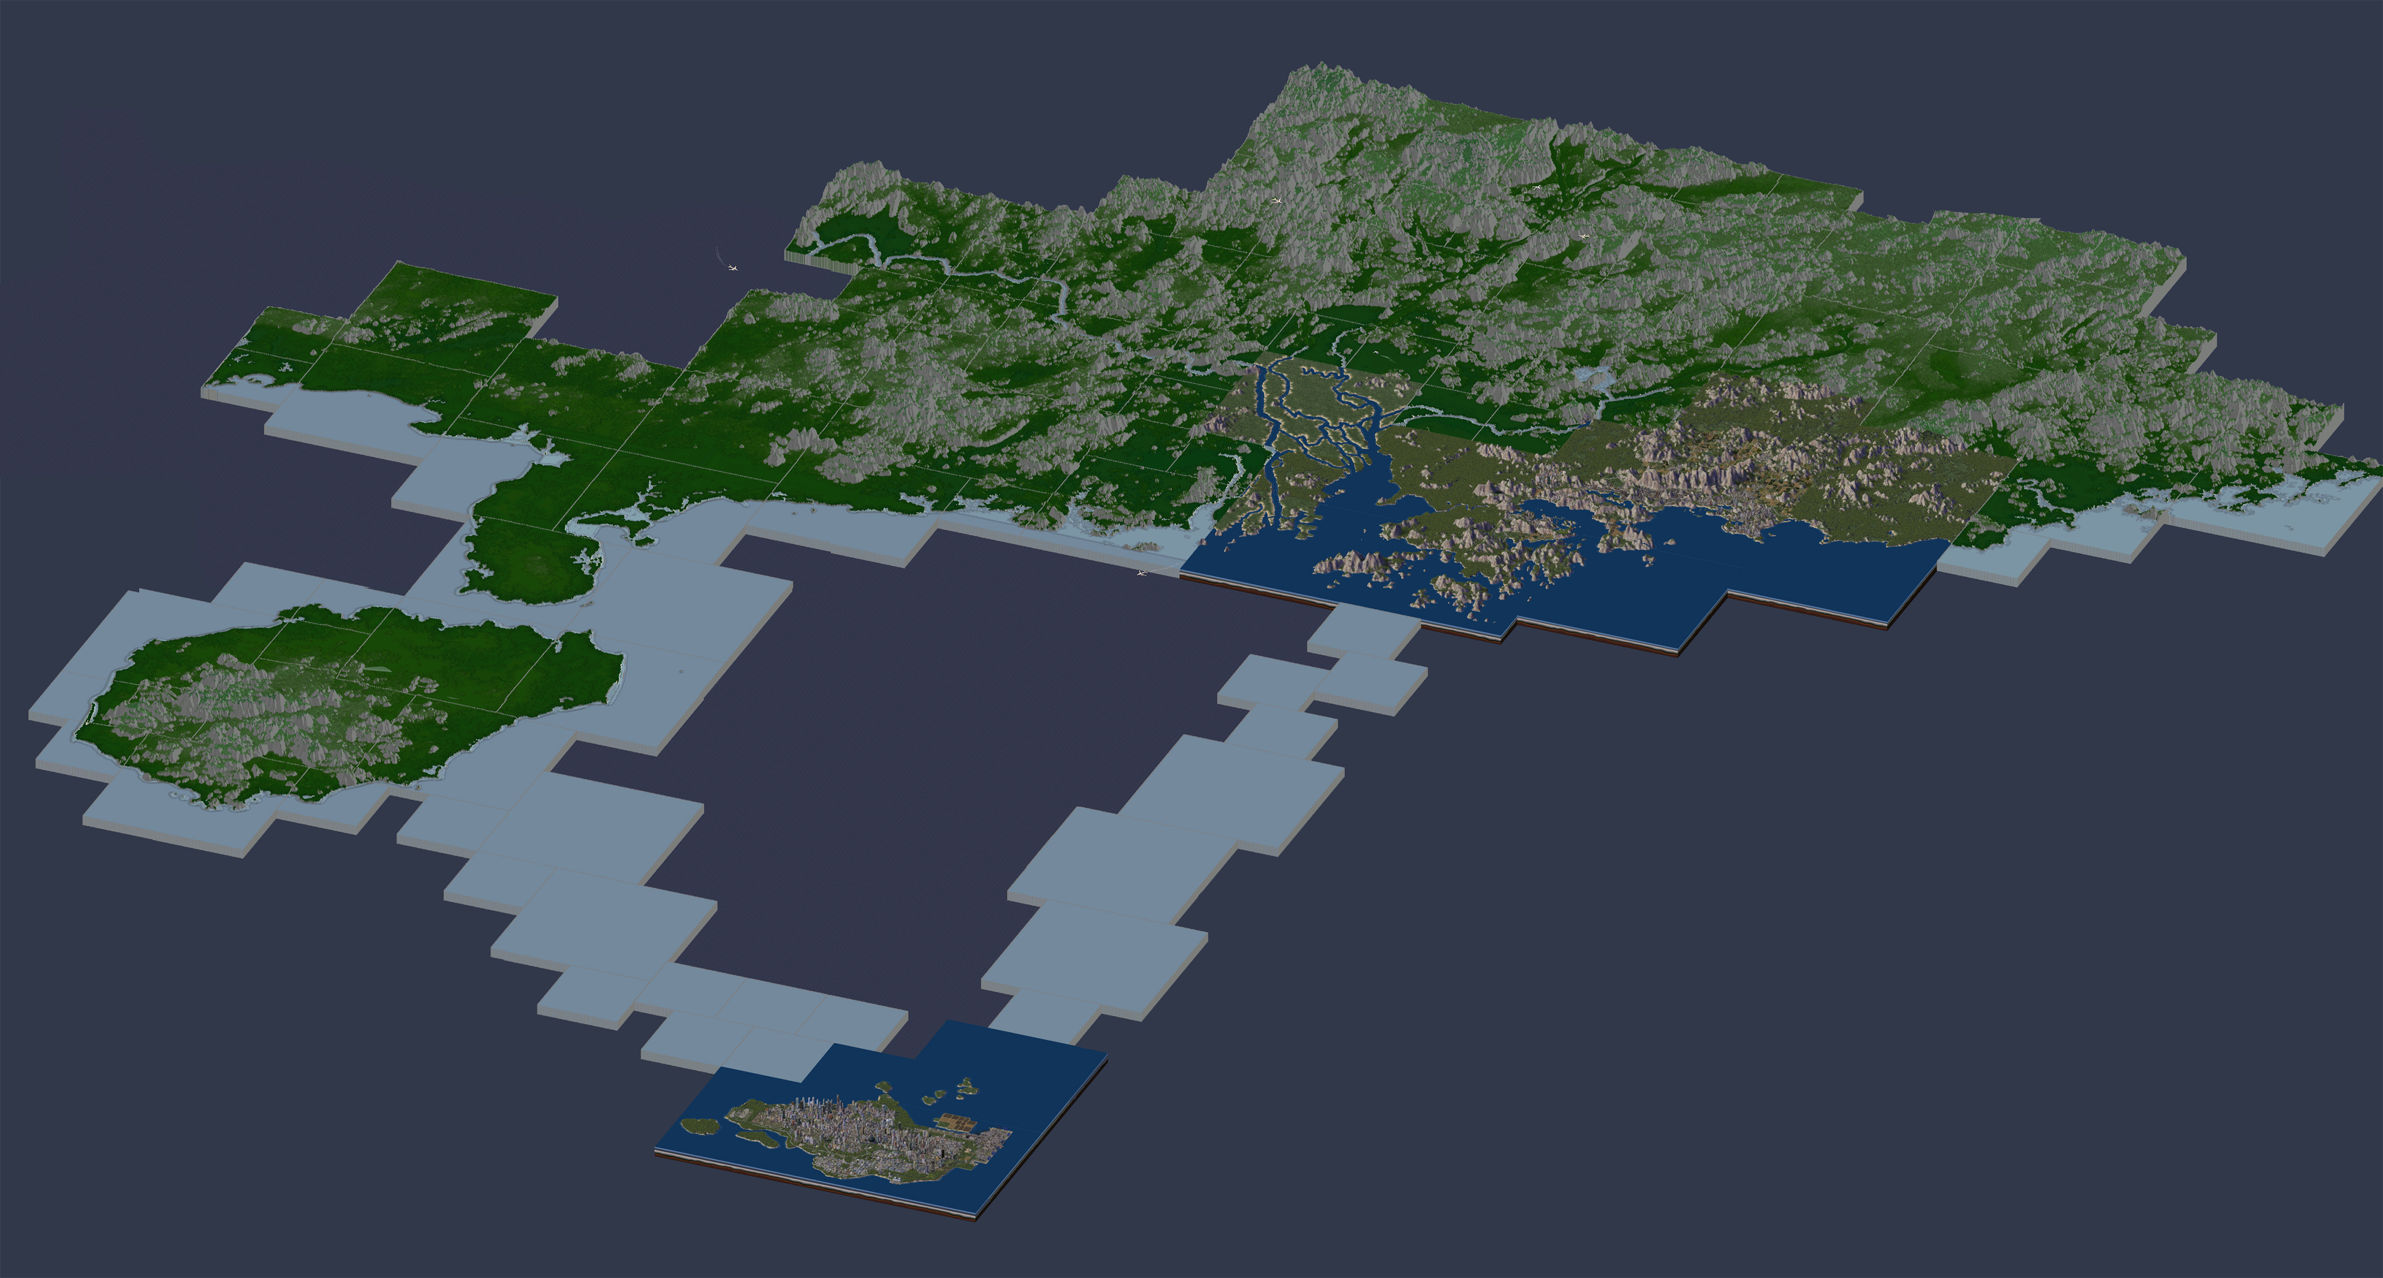
Task: Pick the forested islet west of the island city
Action: (700, 1126)
